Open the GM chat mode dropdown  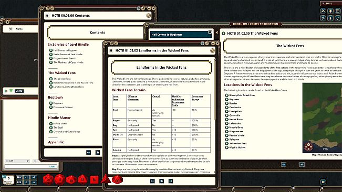[17, 161]
